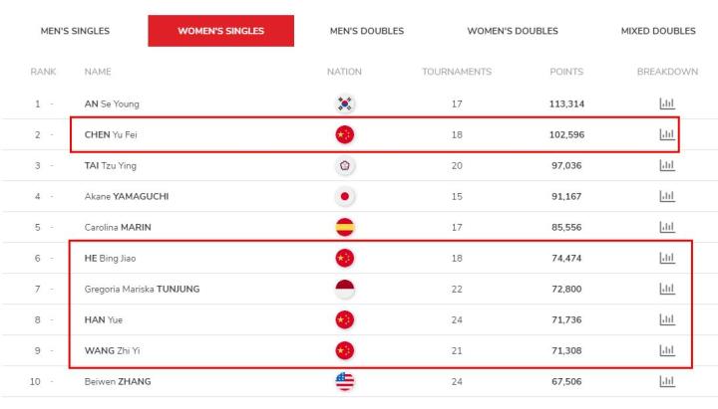The image size is (718, 409).
Task: Click the Korea flag for rank 1
Action: pos(344,103)
